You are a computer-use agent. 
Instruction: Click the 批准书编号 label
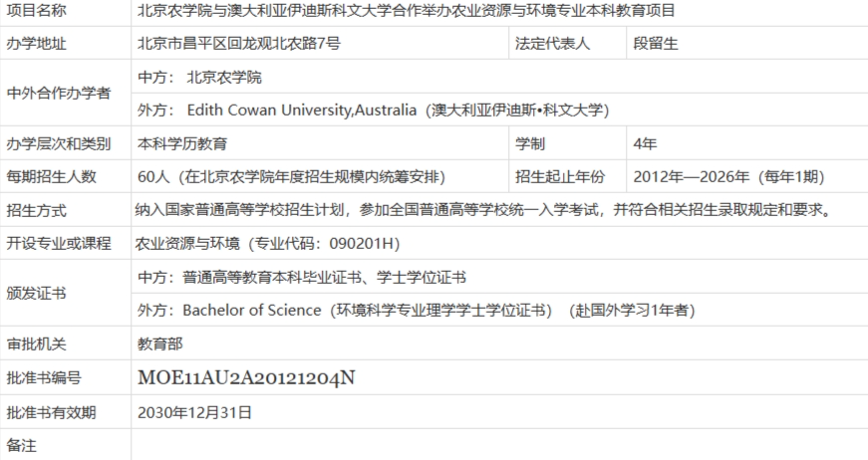(44, 377)
